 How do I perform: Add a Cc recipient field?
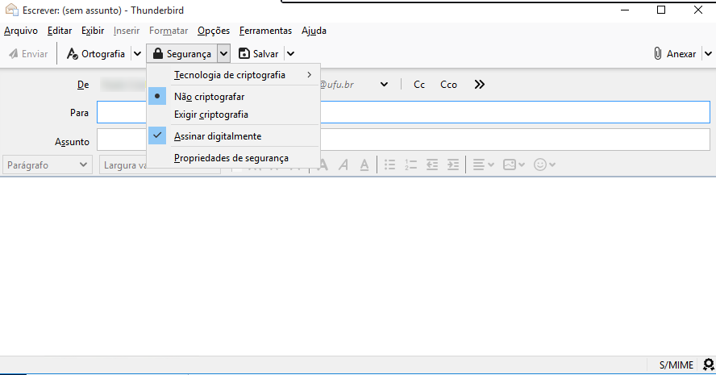[419, 85]
